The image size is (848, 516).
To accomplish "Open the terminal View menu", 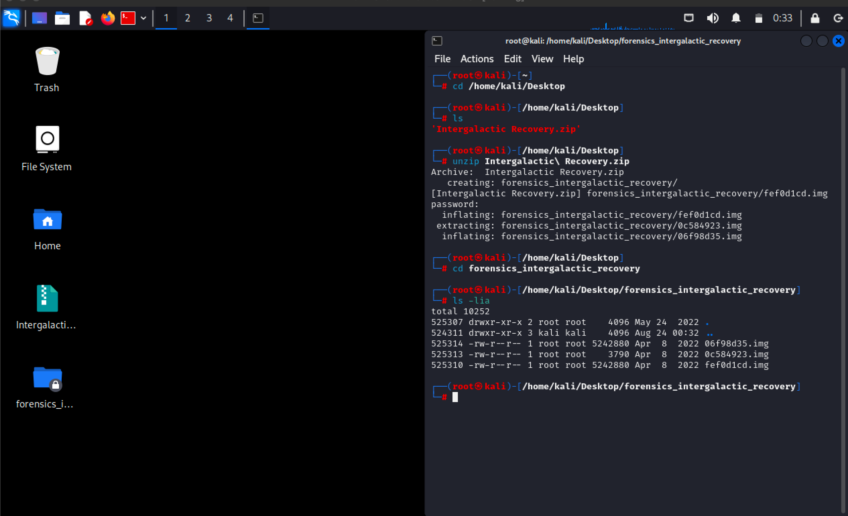I will point(542,59).
